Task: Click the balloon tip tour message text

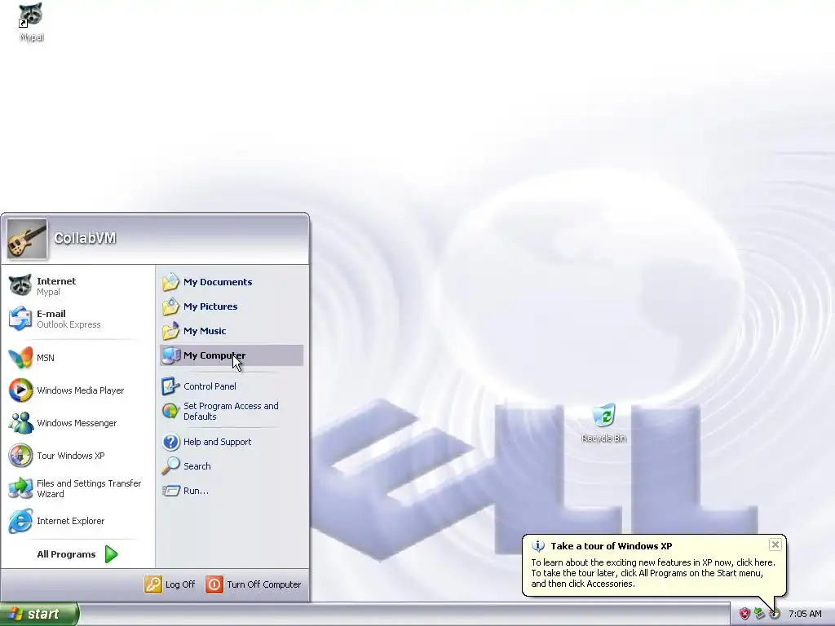Action: 653,573
